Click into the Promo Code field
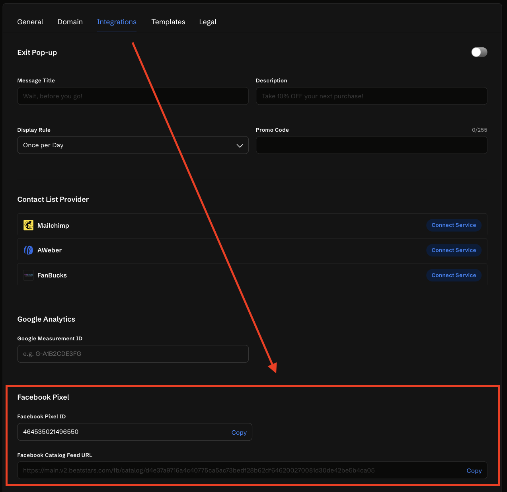This screenshot has width=507, height=492. pos(371,145)
